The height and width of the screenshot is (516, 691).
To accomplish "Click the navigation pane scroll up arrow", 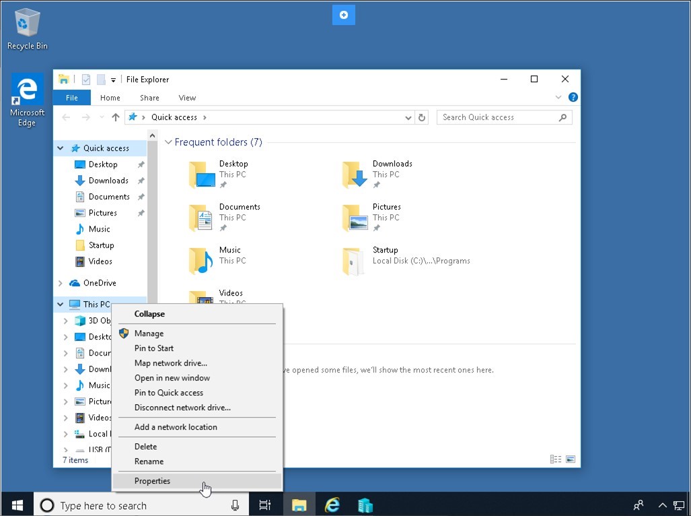I will [153, 136].
